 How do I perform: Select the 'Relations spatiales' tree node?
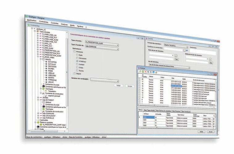pyautogui.click(x=46, y=122)
